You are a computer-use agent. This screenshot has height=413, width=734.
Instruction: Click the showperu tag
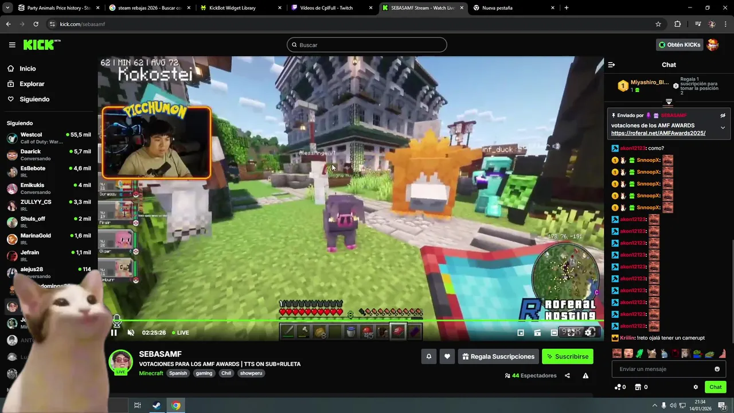tap(251, 373)
